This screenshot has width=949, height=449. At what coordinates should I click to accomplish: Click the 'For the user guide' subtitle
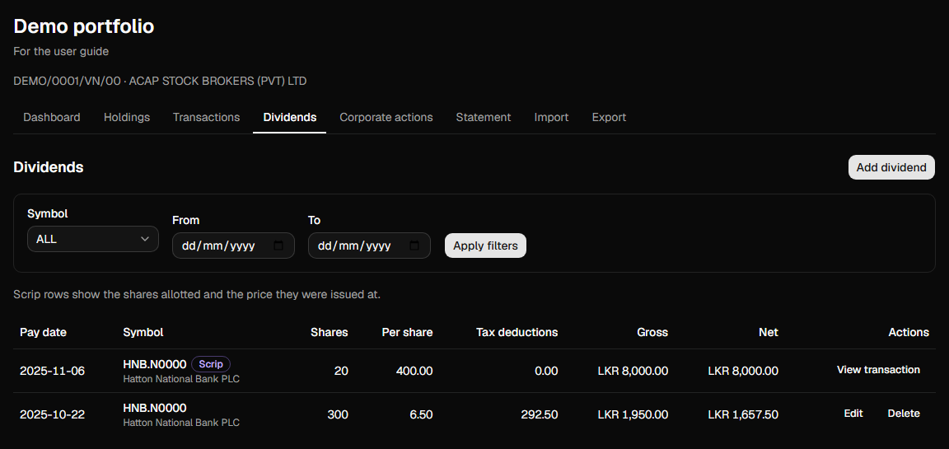tap(61, 51)
